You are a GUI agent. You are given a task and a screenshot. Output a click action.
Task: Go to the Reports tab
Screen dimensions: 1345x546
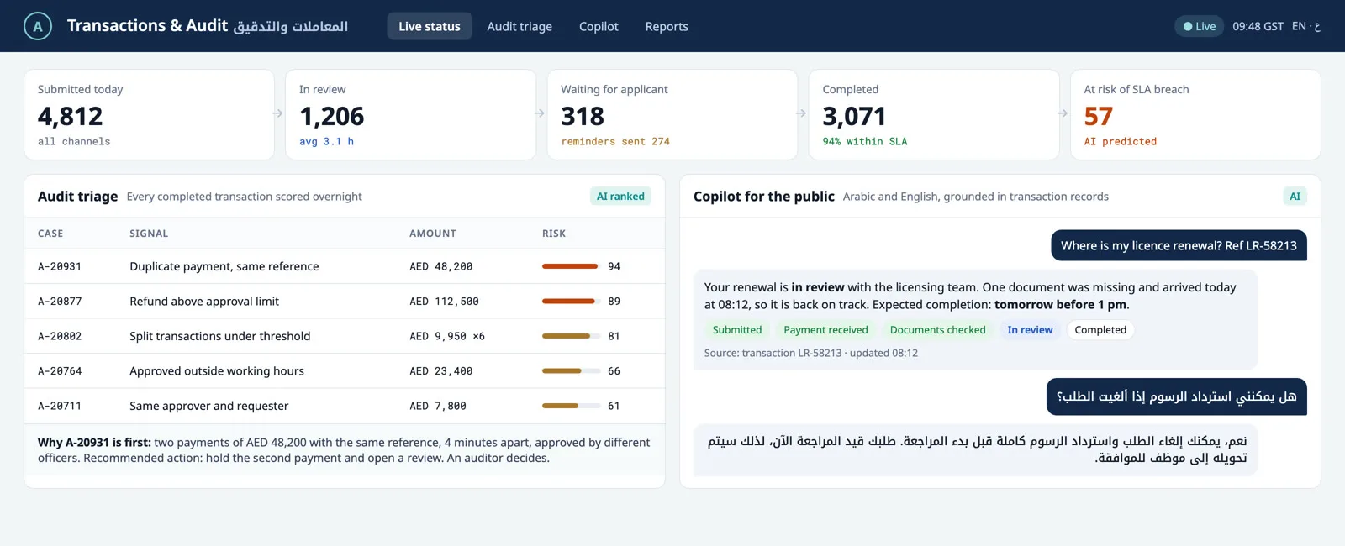667,26
